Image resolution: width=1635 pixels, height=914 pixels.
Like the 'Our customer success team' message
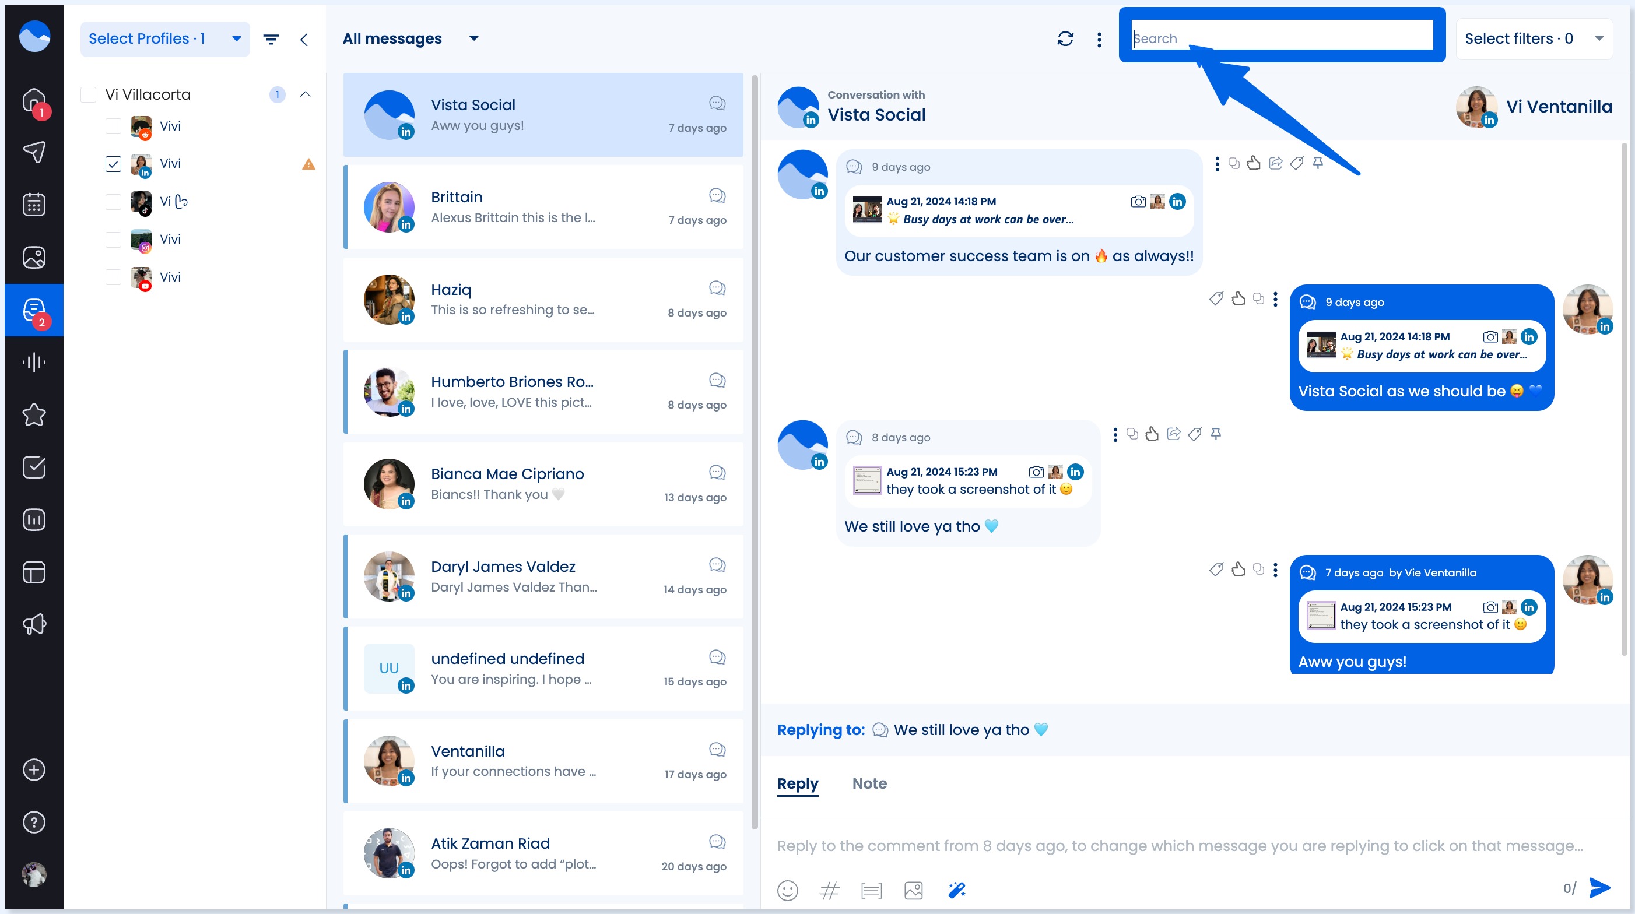coord(1254,163)
